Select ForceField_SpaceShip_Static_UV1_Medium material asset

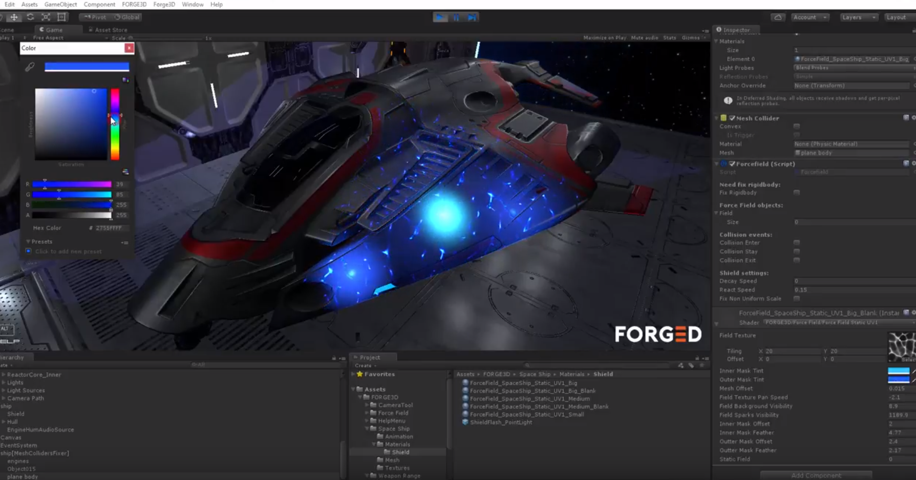(x=529, y=399)
